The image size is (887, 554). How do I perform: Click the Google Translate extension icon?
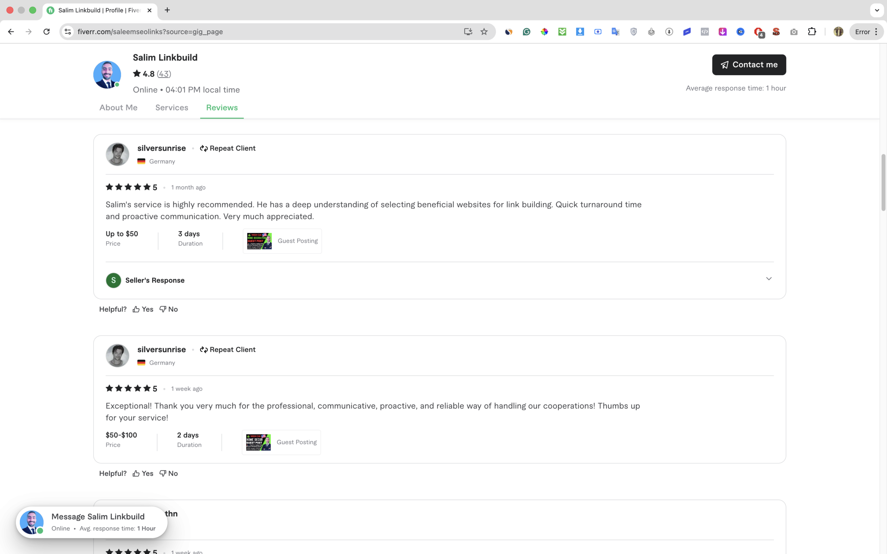point(615,32)
